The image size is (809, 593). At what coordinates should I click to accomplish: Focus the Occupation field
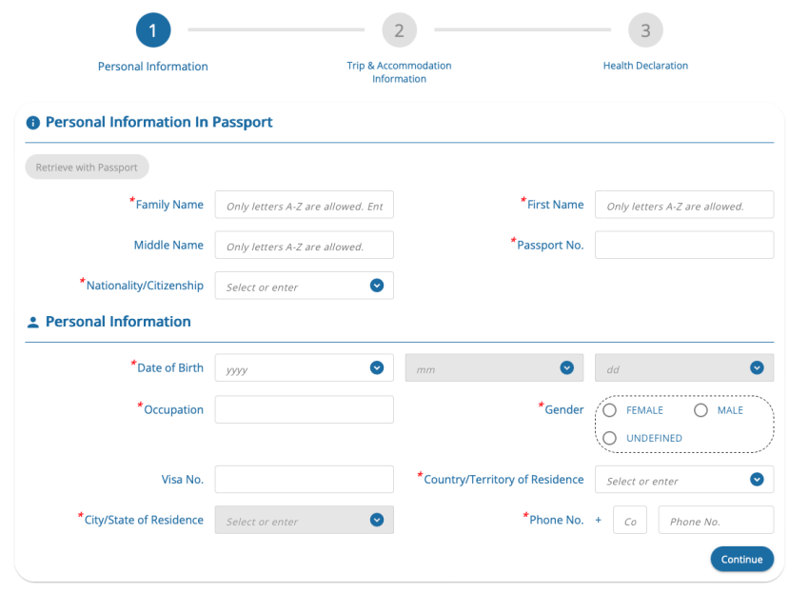[305, 409]
